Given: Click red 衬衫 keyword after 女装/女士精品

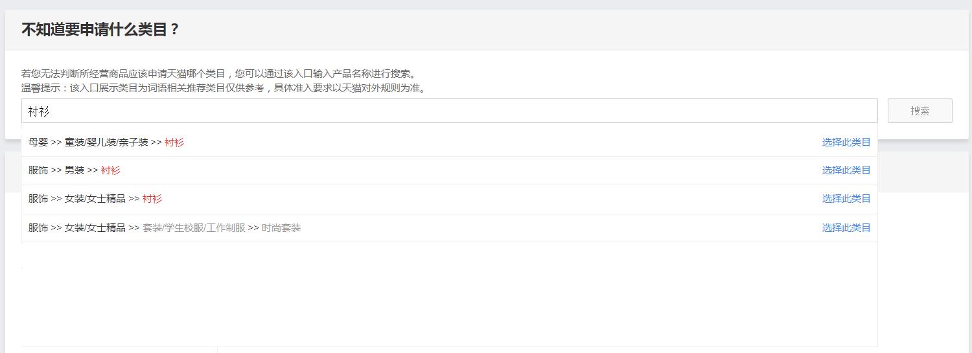Looking at the screenshot, I should tap(152, 199).
